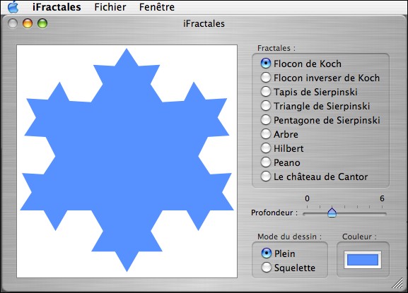Open the Apple menu icon

pos(13,7)
